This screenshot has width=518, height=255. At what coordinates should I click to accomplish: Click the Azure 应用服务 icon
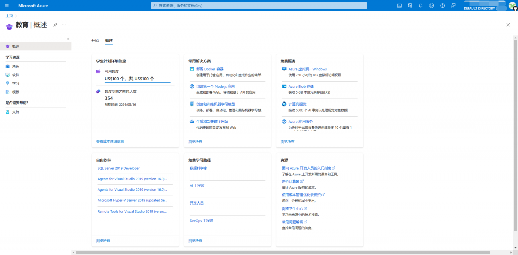coord(284,121)
